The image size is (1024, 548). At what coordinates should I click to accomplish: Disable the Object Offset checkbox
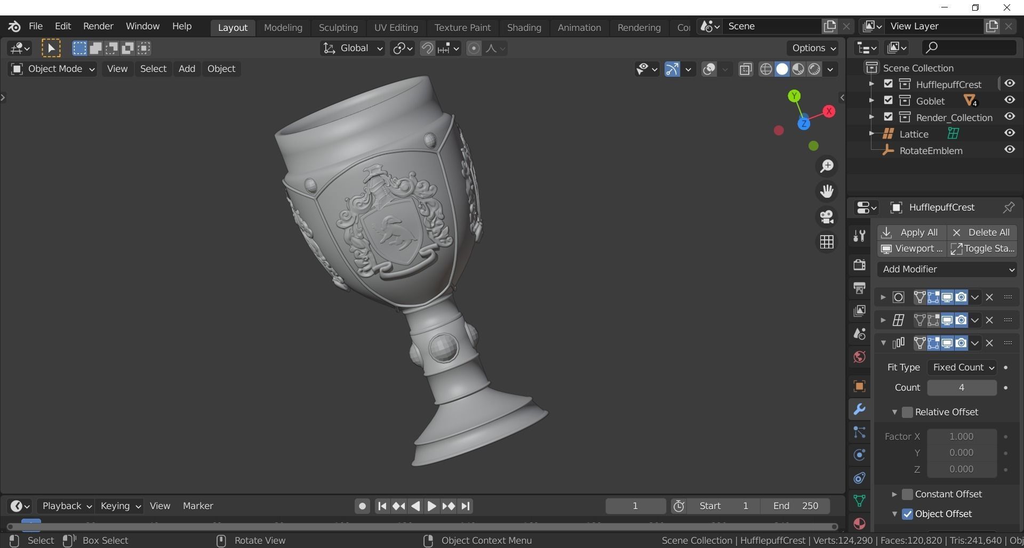point(907,514)
